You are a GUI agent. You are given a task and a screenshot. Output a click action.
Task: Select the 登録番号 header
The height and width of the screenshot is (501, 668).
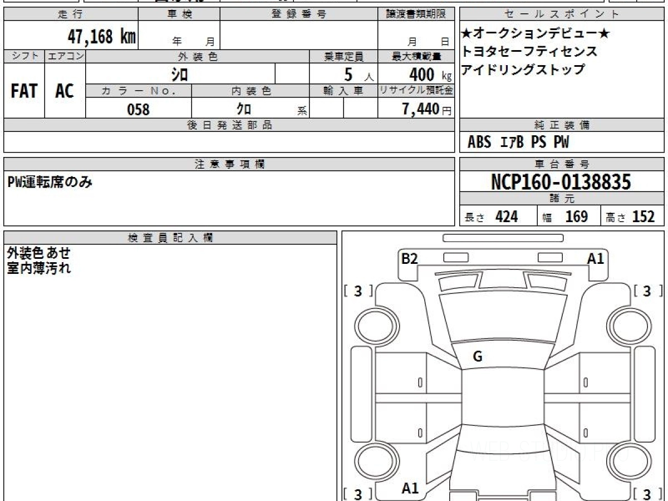pyautogui.click(x=299, y=14)
